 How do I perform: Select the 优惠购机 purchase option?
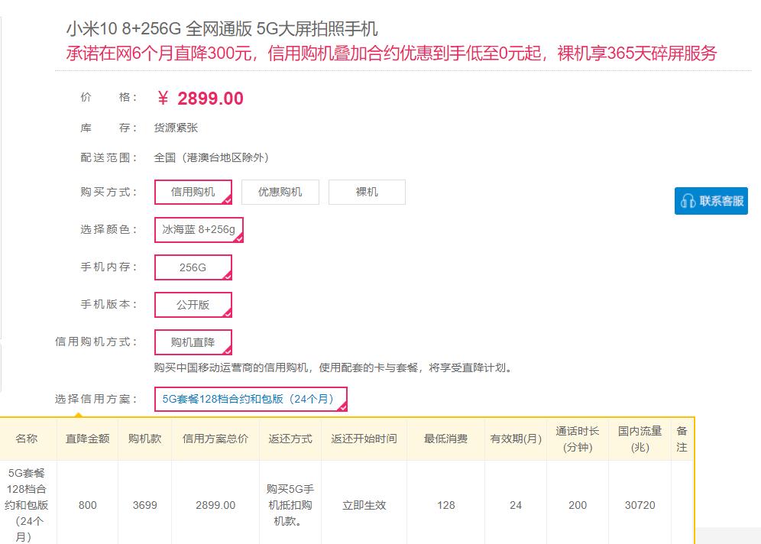pos(279,192)
